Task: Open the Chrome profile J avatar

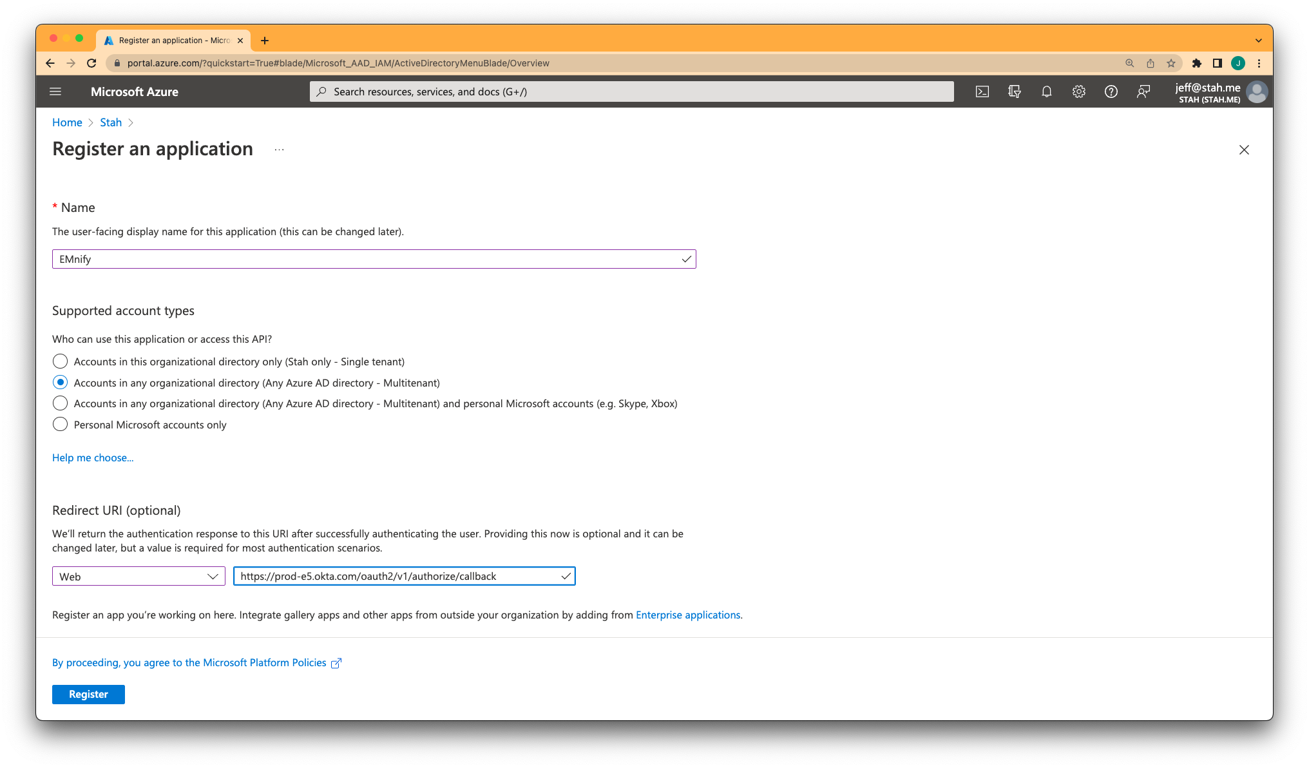Action: pos(1238,63)
